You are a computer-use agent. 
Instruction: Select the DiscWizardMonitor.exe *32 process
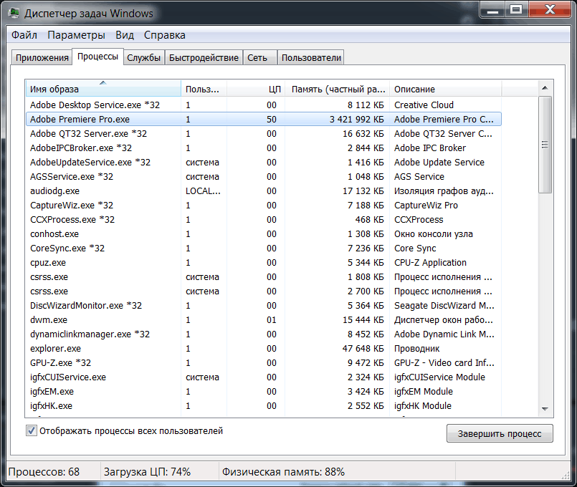(x=264, y=306)
